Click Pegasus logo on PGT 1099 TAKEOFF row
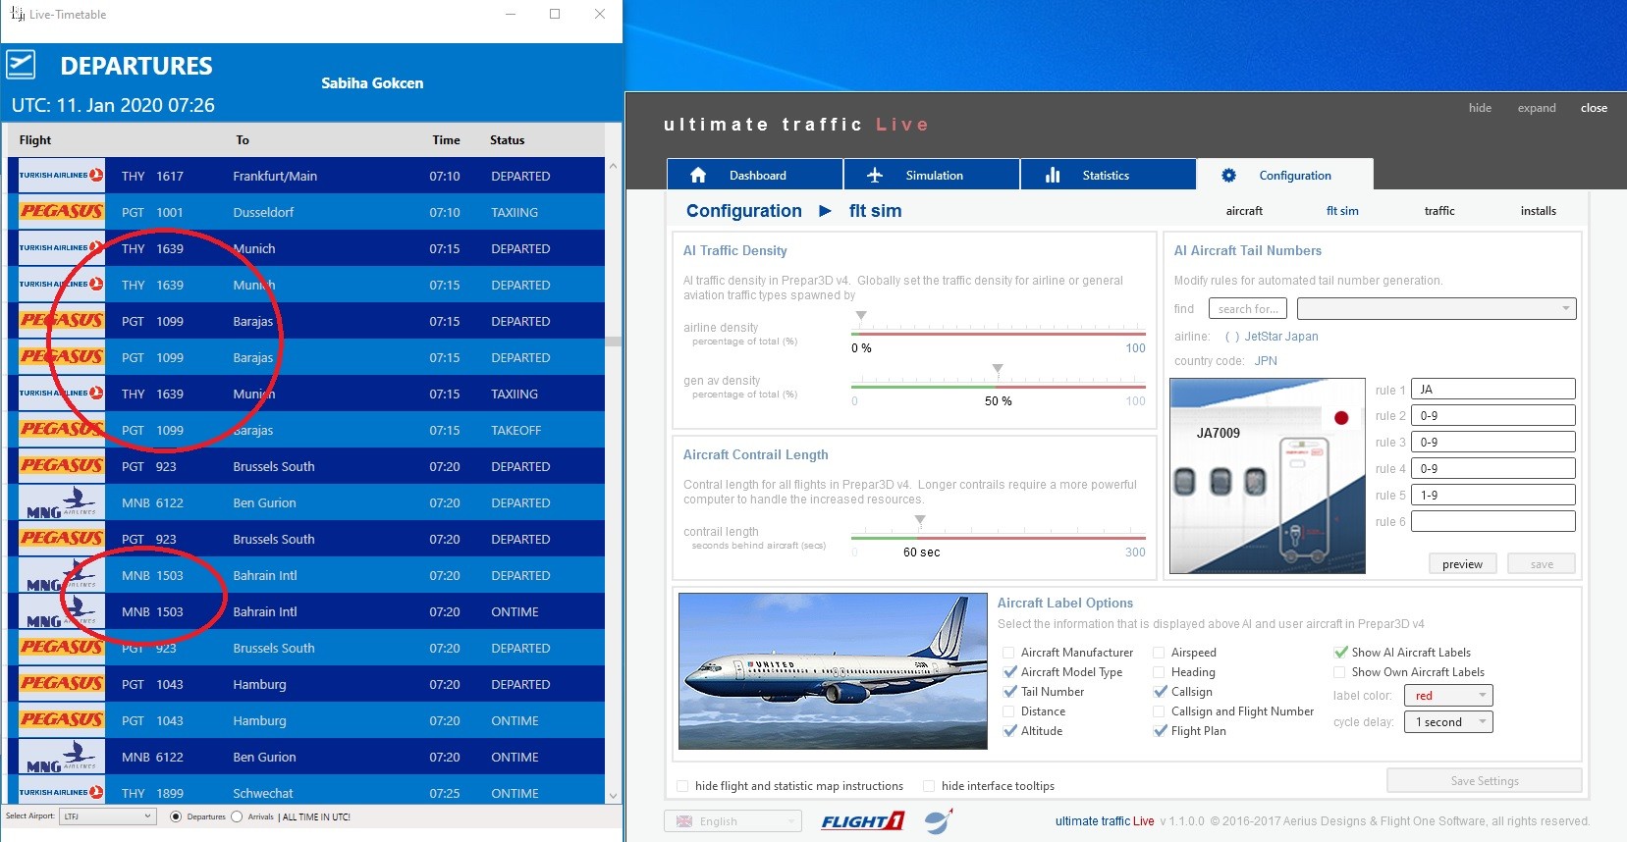 pyautogui.click(x=61, y=430)
